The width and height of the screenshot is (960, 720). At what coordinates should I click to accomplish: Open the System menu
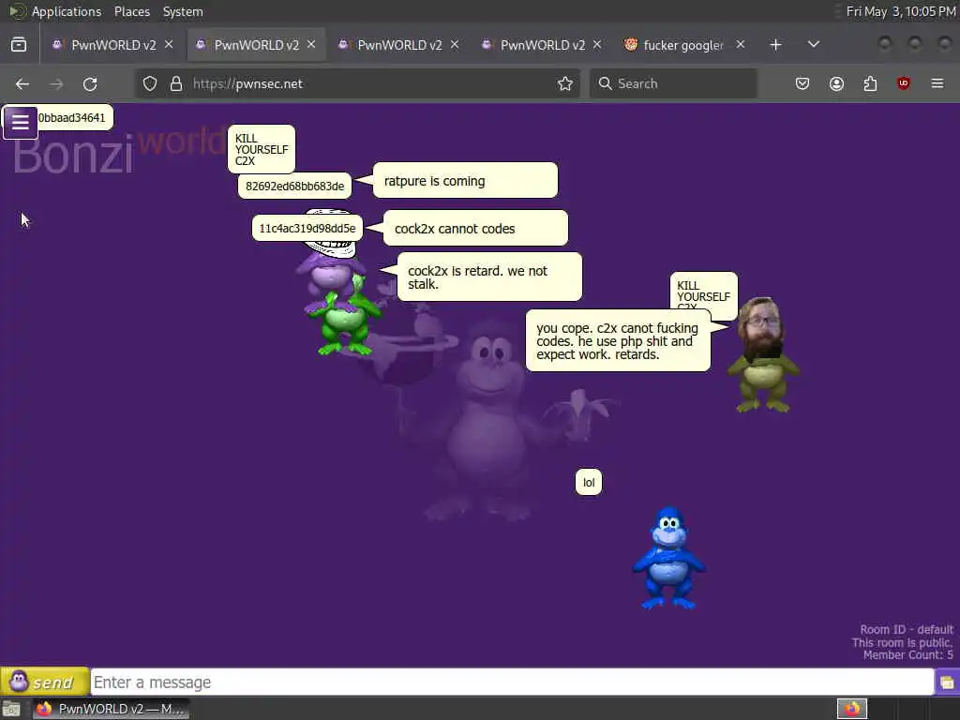click(183, 11)
